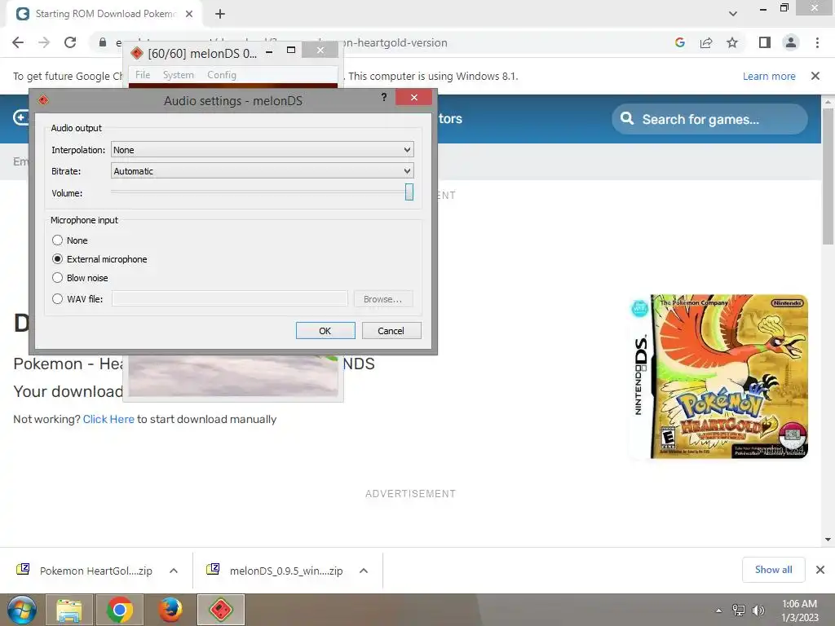Click Learn more link in infobar
This screenshot has height=626, width=835.
pyautogui.click(x=769, y=76)
